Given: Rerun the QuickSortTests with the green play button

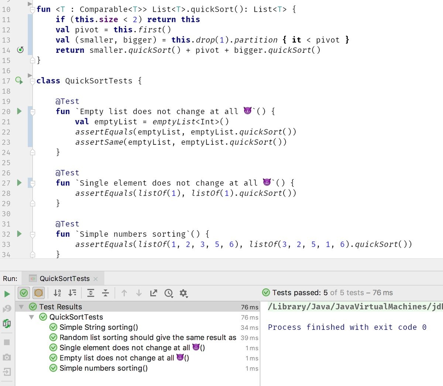Looking at the screenshot, I should (x=7, y=294).
